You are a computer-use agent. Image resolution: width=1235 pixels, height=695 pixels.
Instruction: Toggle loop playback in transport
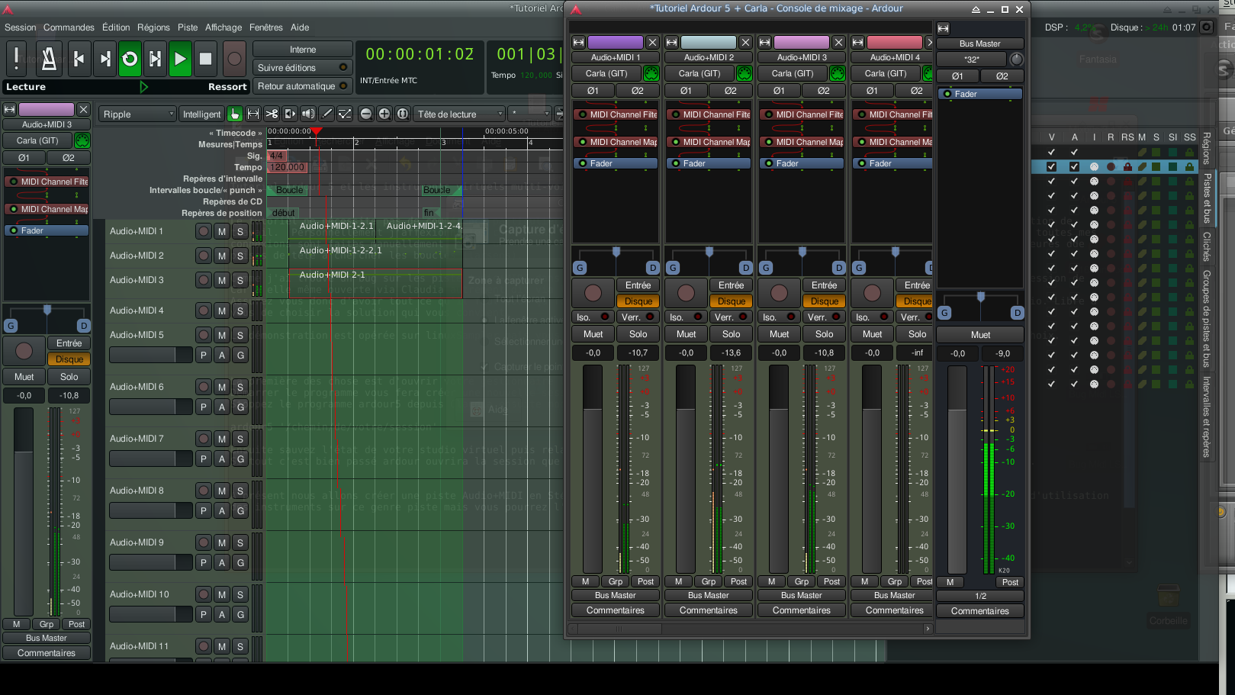(130, 59)
